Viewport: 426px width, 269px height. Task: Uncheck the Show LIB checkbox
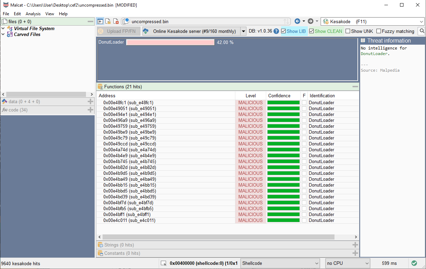tap(284, 31)
